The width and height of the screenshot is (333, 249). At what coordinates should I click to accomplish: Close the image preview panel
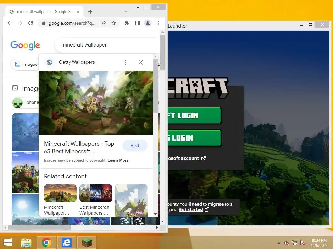[x=140, y=62]
